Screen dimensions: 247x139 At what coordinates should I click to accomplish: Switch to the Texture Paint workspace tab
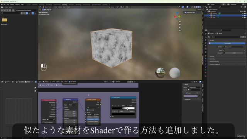57,5
